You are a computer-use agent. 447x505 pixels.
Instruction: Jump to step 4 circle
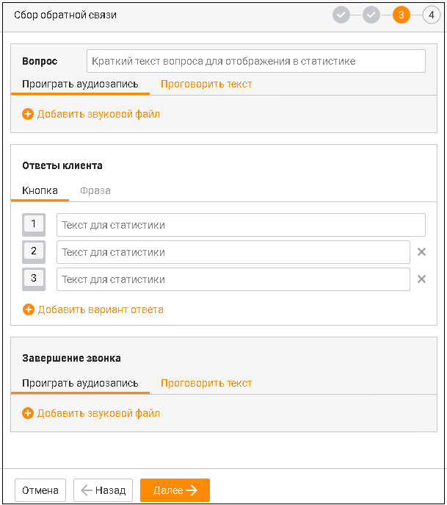pos(432,15)
